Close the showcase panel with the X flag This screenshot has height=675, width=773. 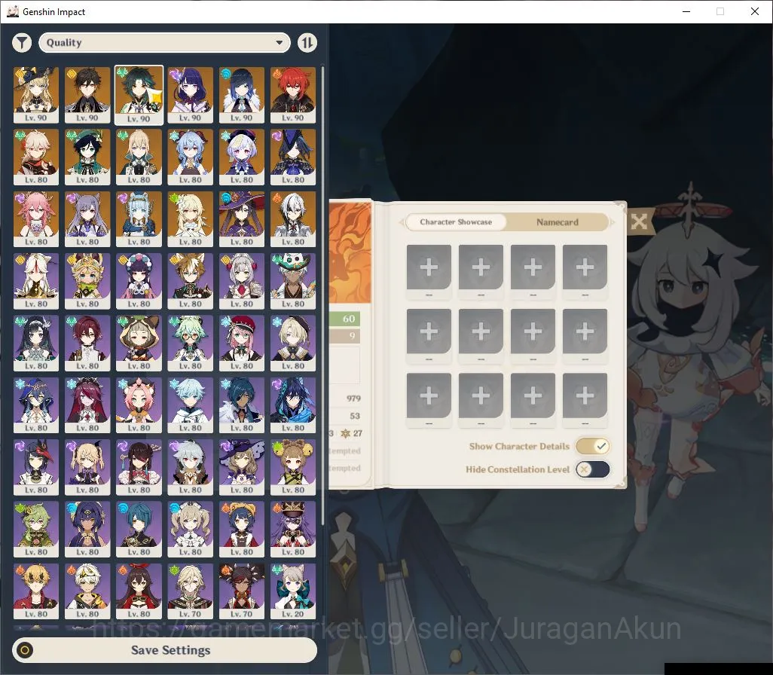(639, 221)
